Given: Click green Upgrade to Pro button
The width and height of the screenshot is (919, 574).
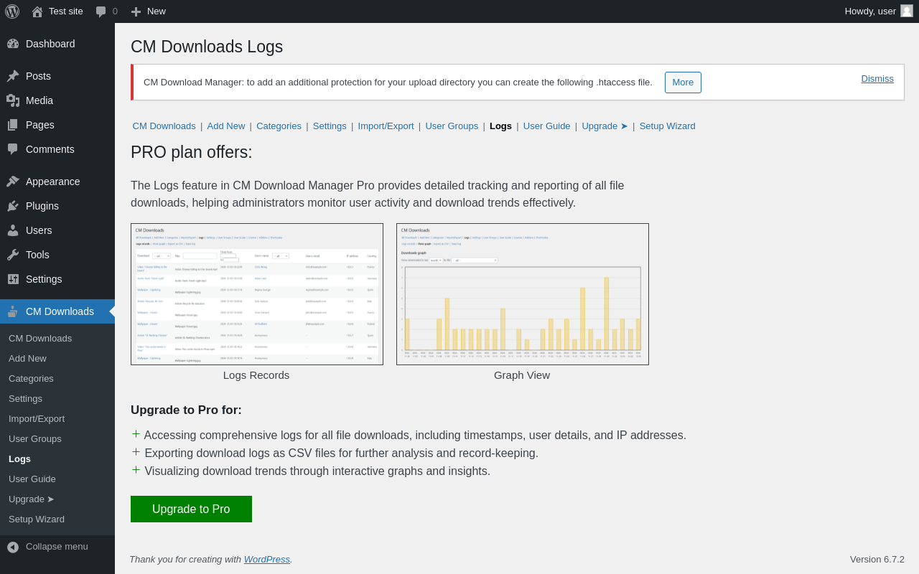Looking at the screenshot, I should coord(191,509).
